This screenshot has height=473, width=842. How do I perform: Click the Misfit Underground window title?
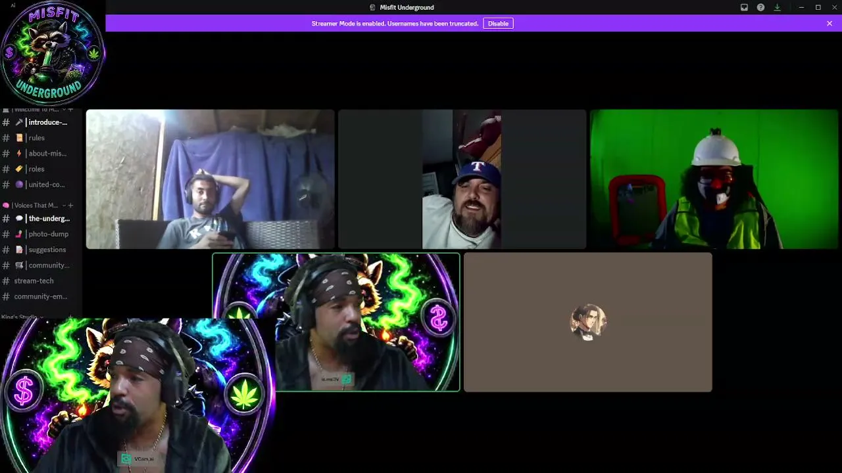coord(407,7)
